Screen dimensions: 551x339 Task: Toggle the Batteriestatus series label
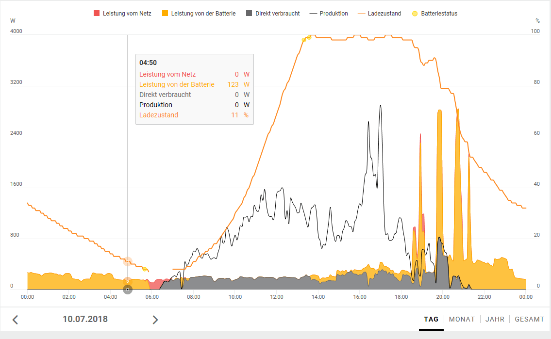(x=439, y=14)
